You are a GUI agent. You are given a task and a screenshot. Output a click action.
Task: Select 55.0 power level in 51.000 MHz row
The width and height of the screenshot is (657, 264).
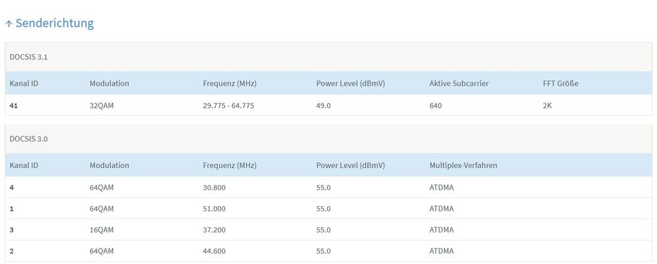pyautogui.click(x=324, y=209)
